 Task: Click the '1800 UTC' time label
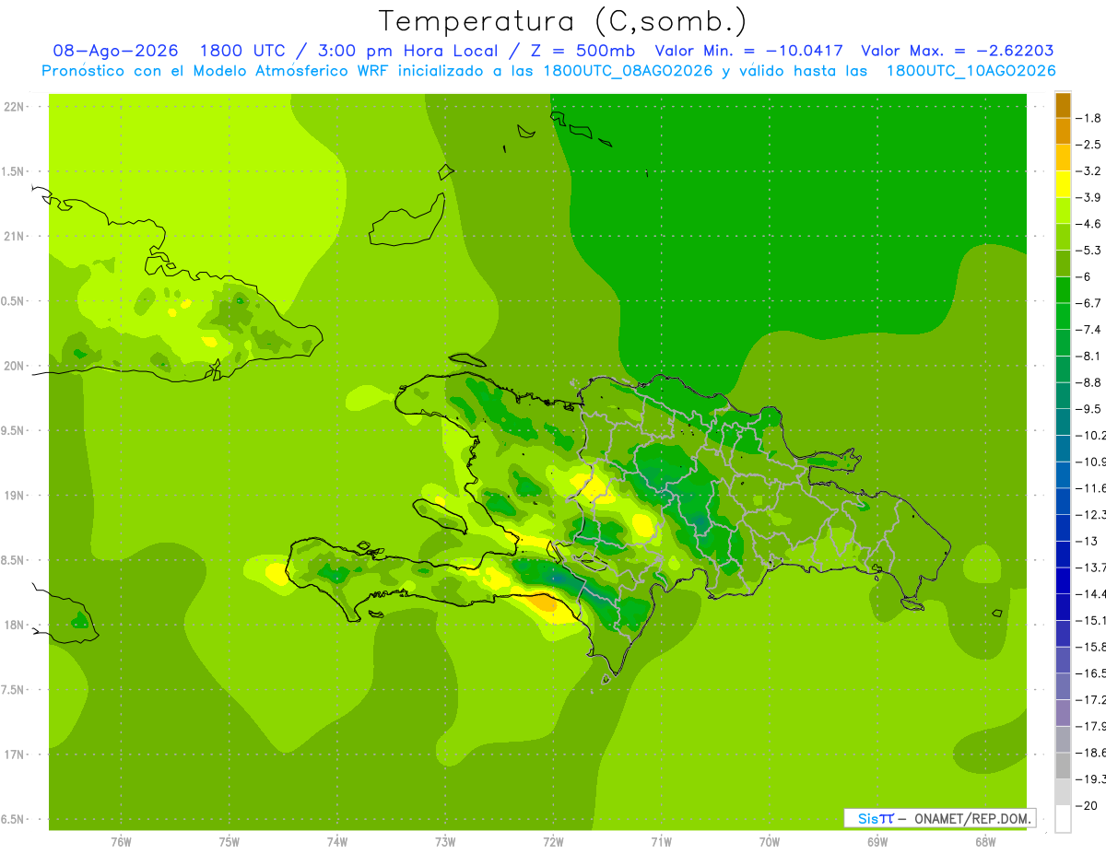pyautogui.click(x=246, y=51)
